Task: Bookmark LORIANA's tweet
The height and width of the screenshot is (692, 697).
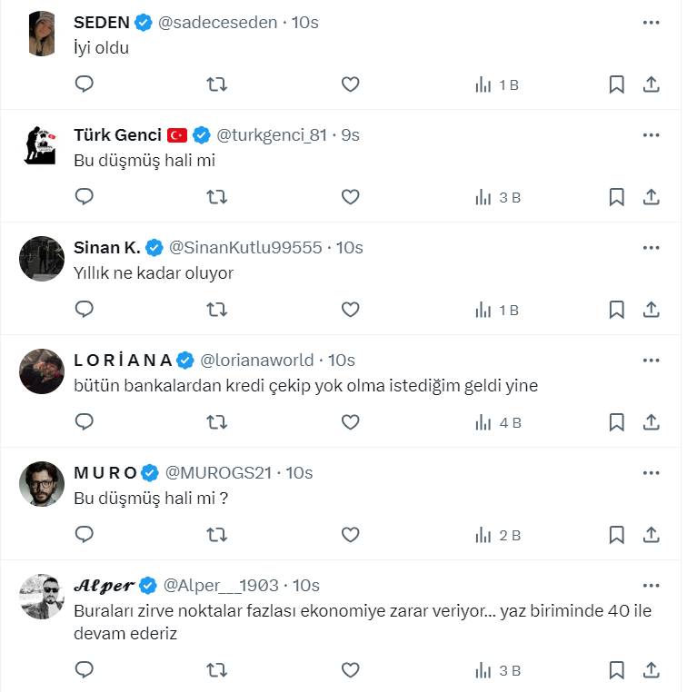Action: point(616,422)
